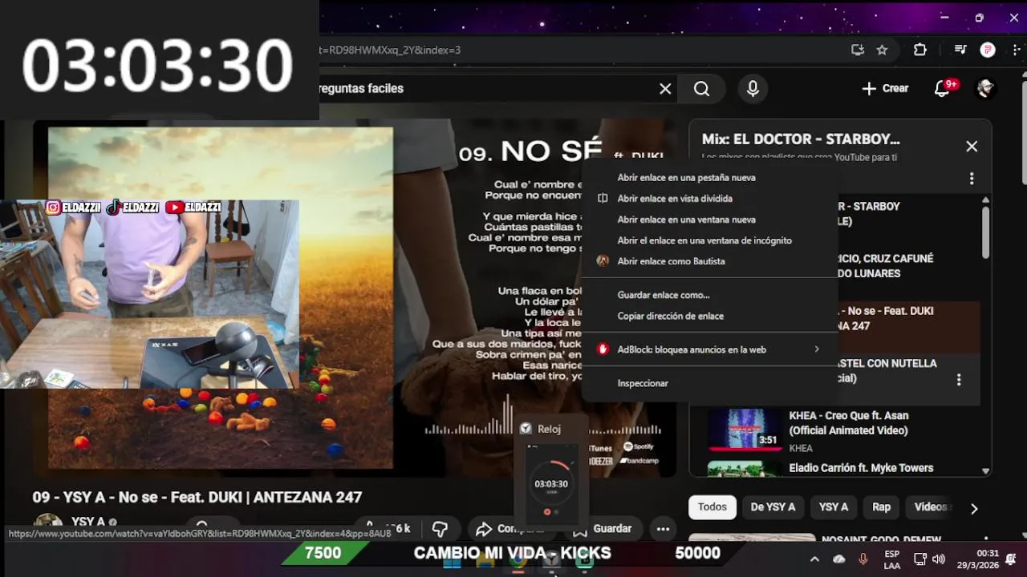Play 'Eladio Carrión ft. Myke Towers' playlist item
1027x577 pixels.
click(861, 468)
